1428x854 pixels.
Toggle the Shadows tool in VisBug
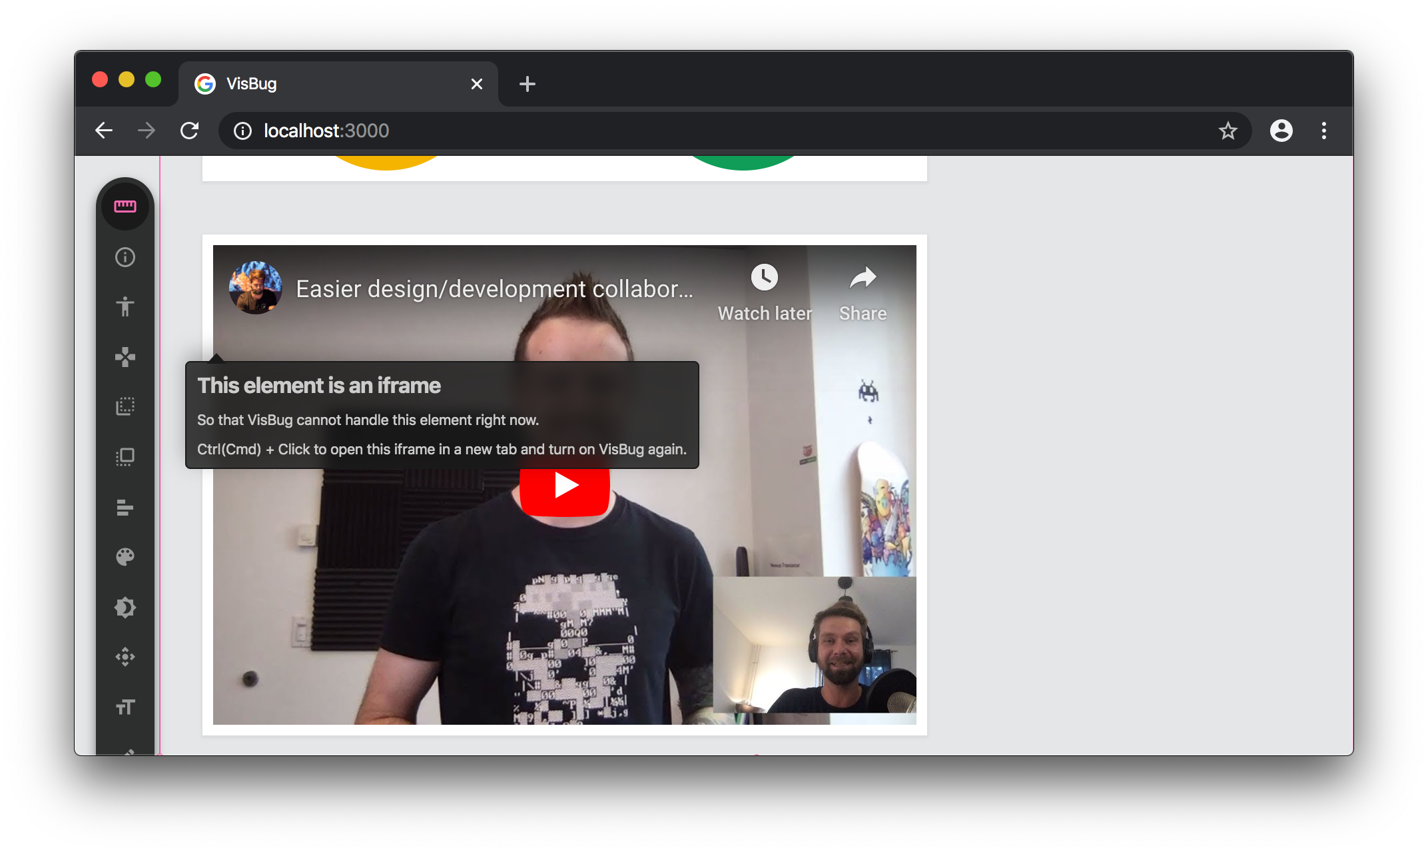coord(125,607)
